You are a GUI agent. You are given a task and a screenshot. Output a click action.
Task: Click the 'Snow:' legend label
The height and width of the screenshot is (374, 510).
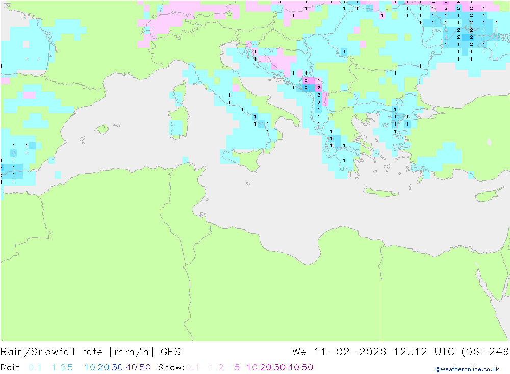pyautogui.click(x=171, y=367)
